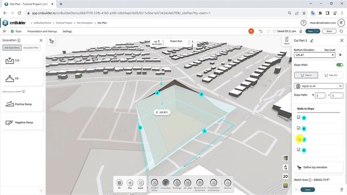Open the map layers color icon
Screen dimensions: 347x195
[x=286, y=185]
